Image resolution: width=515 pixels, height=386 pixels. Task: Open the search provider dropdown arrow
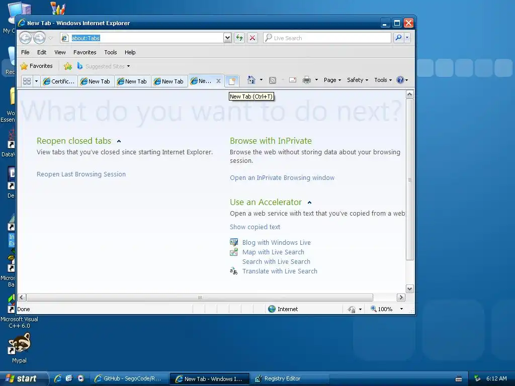[407, 38]
